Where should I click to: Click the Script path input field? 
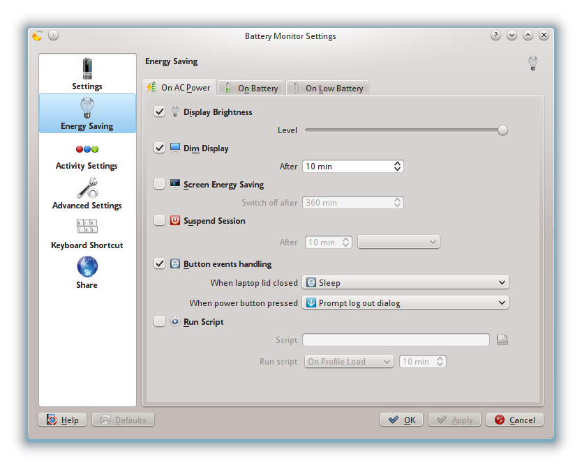pos(396,339)
